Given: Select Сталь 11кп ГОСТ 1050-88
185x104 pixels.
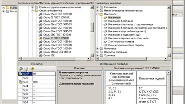Looking at the screenshot, I should pyautogui.click(x=58, y=49).
